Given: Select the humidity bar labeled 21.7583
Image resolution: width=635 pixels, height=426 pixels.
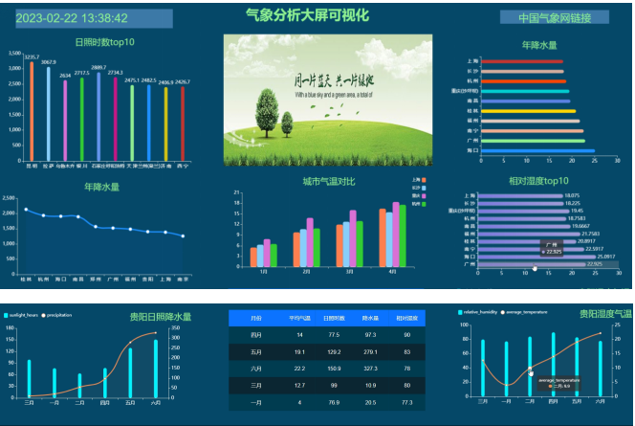Looking at the screenshot, I should coord(529,234).
